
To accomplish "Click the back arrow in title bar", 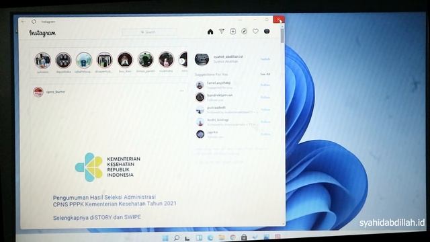I will tap(24, 21).
